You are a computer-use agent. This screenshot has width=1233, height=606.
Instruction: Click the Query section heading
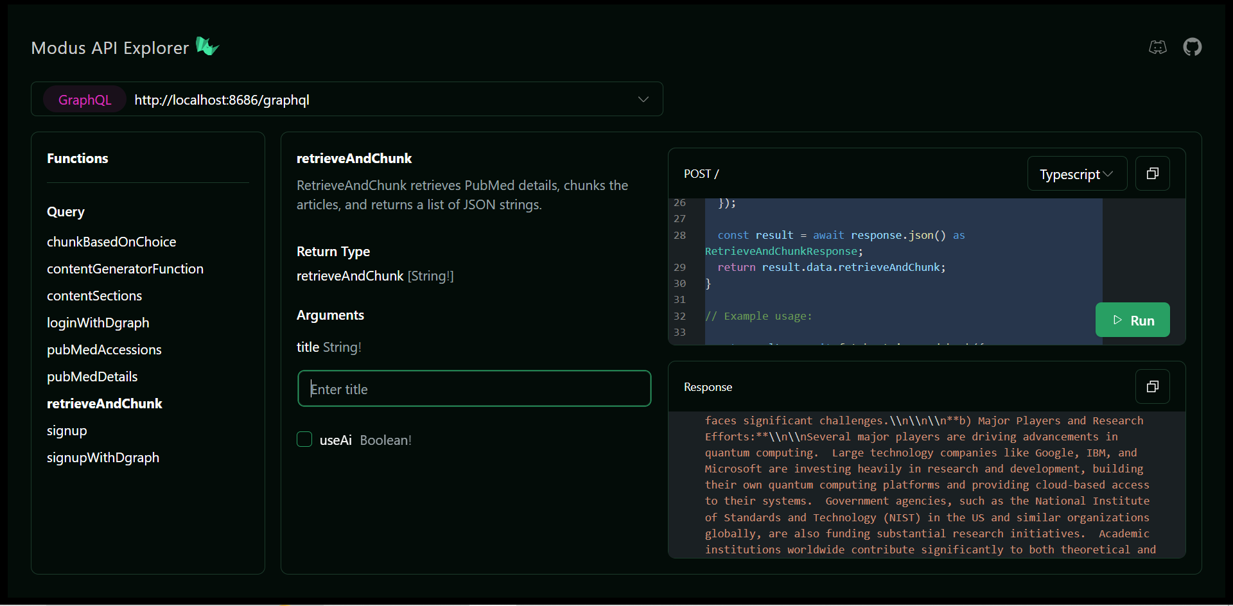click(x=66, y=212)
